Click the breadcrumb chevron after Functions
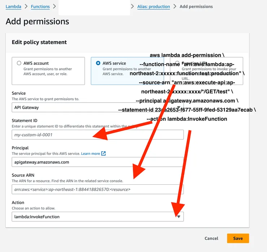 pyautogui.click(x=54, y=6)
